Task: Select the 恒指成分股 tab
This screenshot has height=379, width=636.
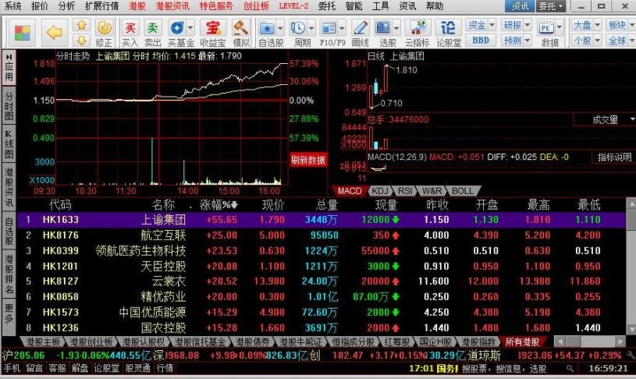Action: pyautogui.click(x=353, y=342)
